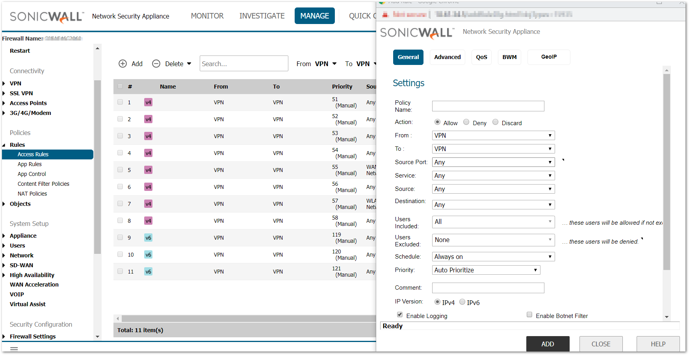Click the Add plus circle icon
Viewport: 689px width, 355px height.
click(x=123, y=64)
